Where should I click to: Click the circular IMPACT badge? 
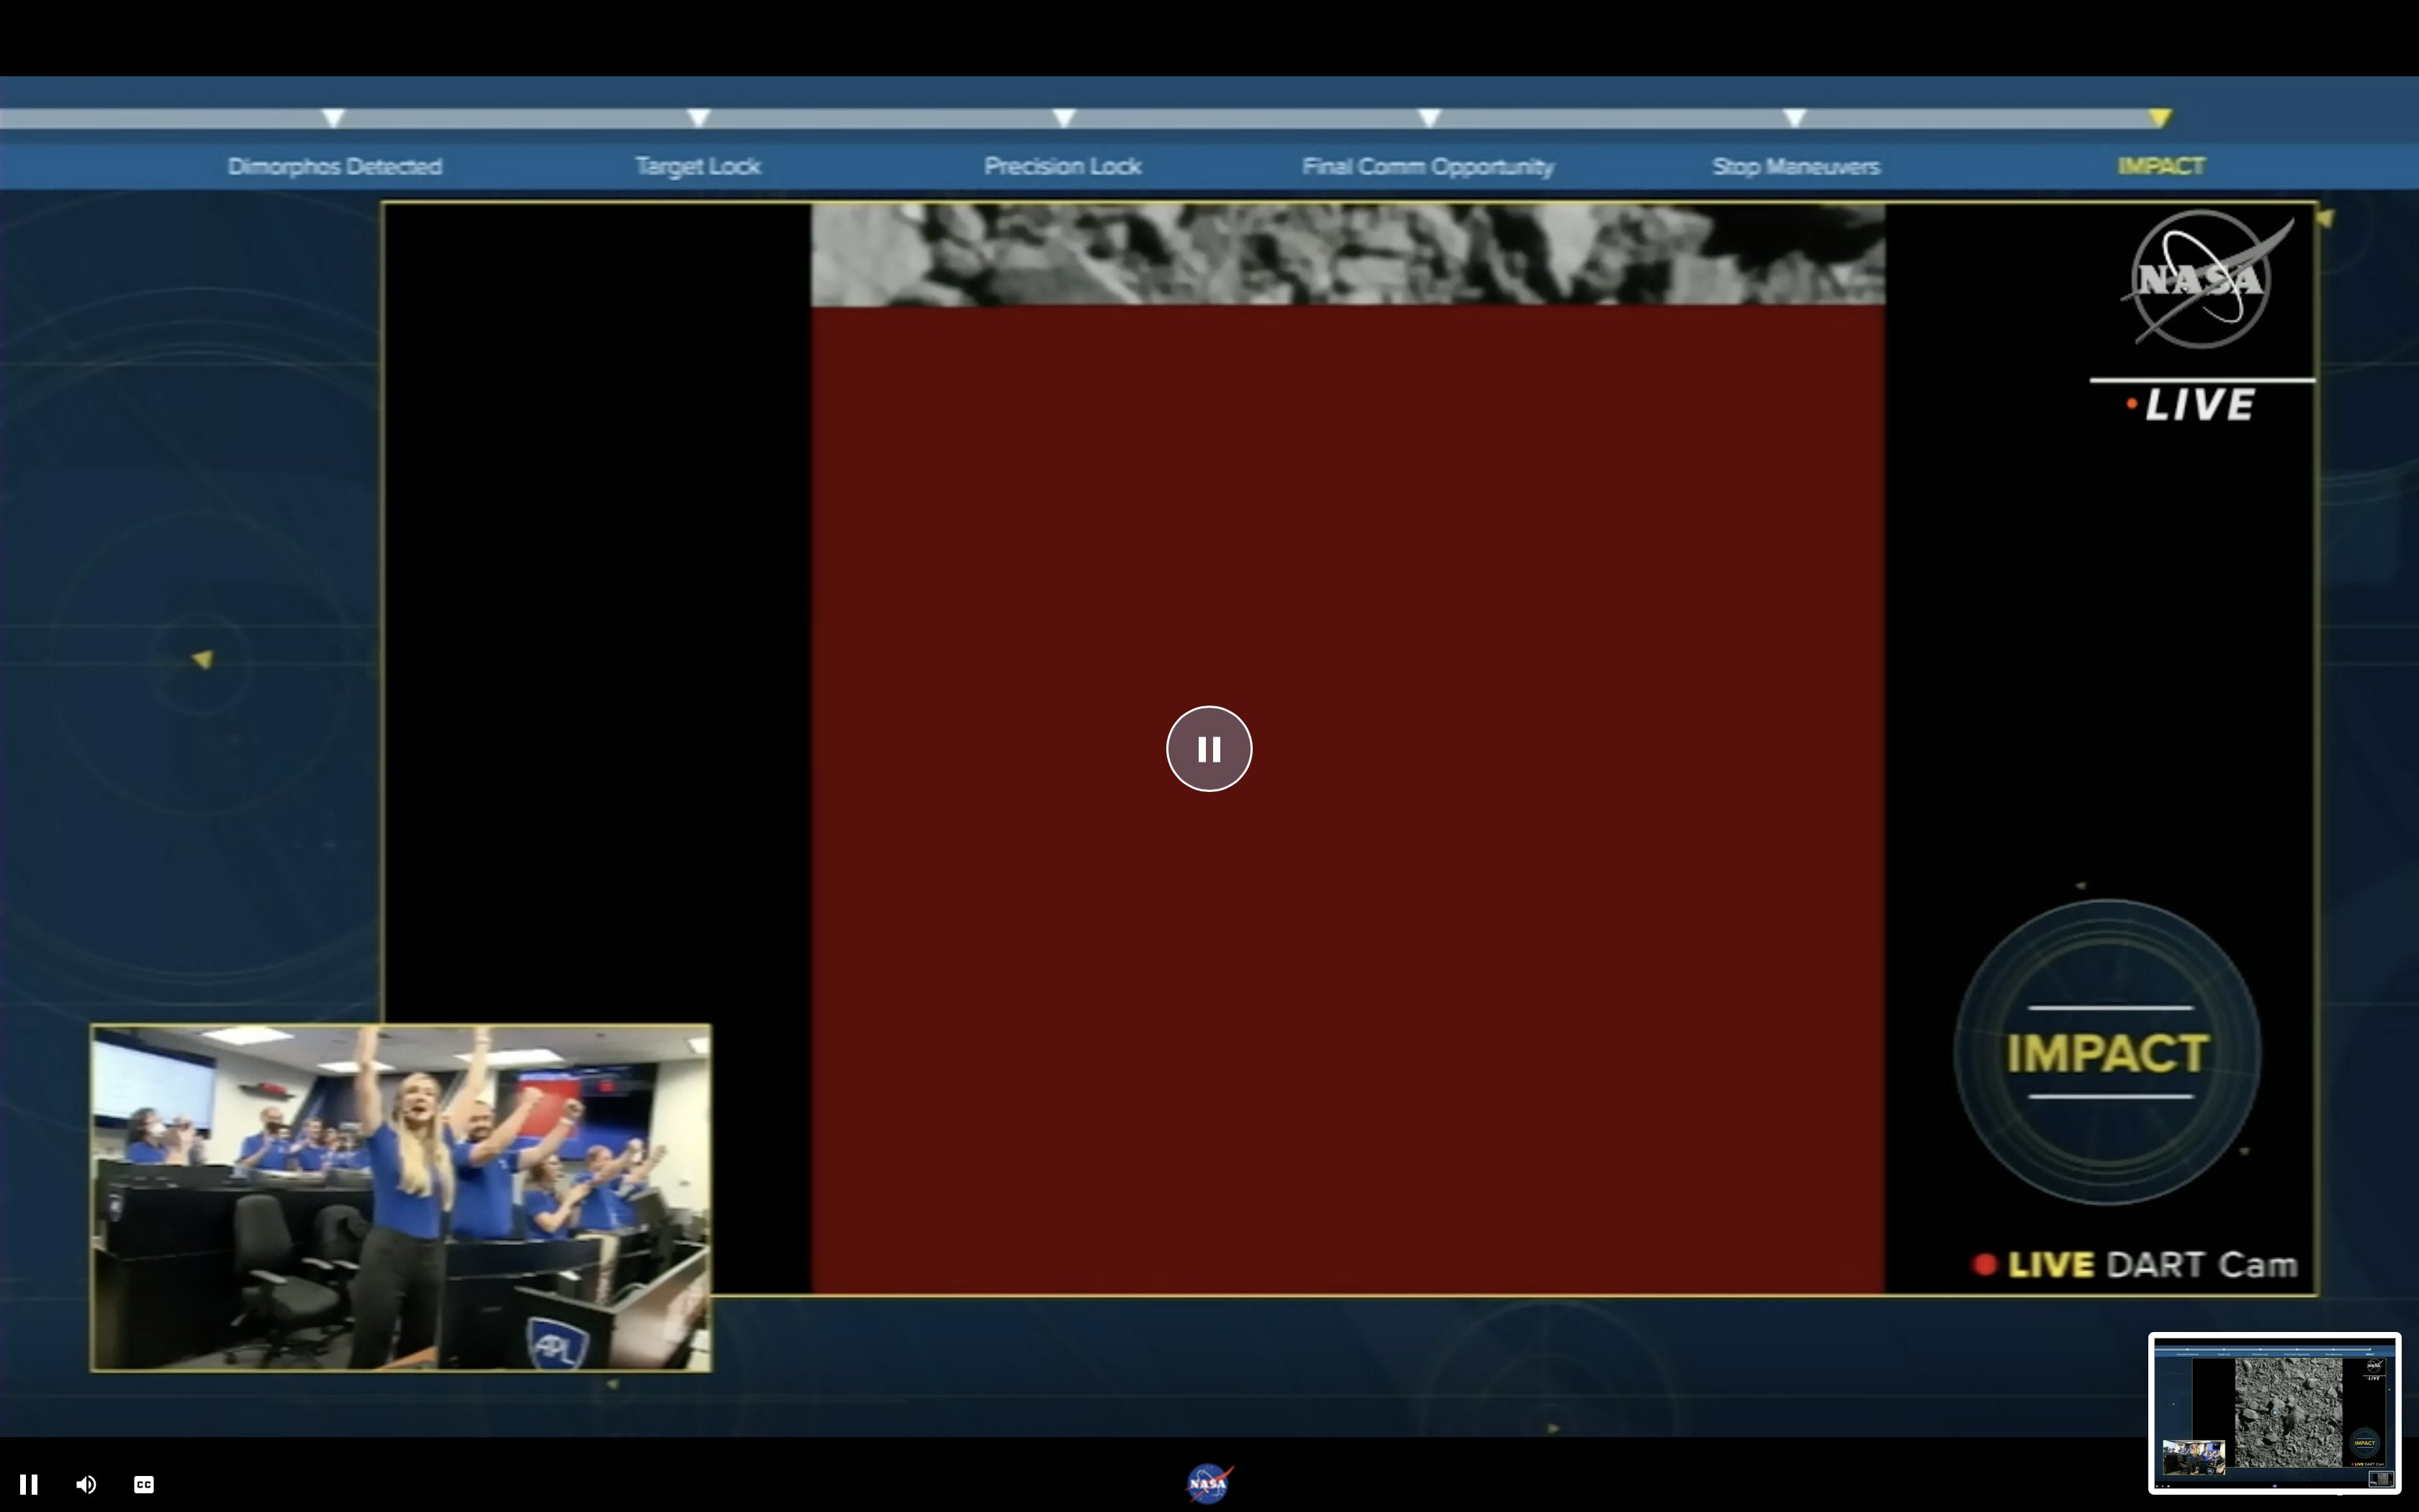point(2107,1052)
